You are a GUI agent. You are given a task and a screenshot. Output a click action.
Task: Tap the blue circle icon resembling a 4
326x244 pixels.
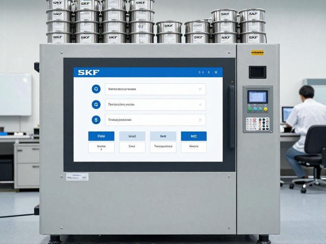point(96,105)
